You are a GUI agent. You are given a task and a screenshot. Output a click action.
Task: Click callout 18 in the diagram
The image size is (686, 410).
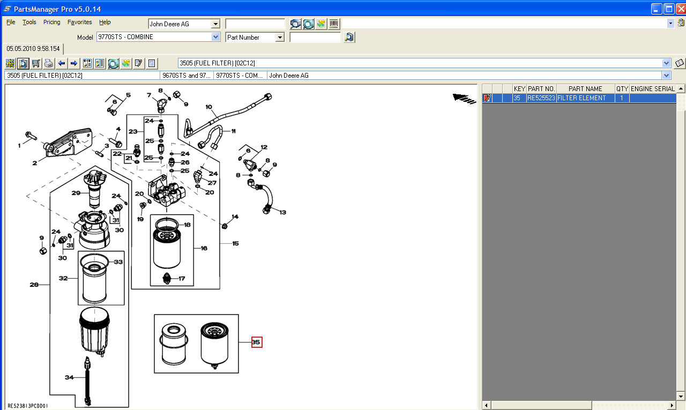[x=188, y=225]
